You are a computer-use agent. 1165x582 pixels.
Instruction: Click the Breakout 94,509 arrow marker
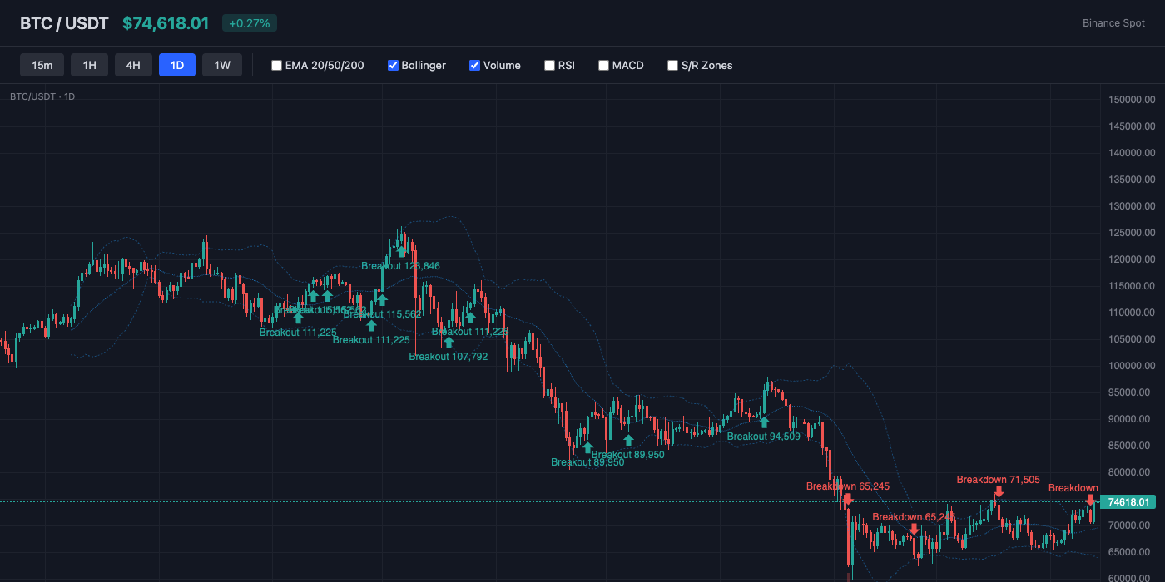(765, 422)
